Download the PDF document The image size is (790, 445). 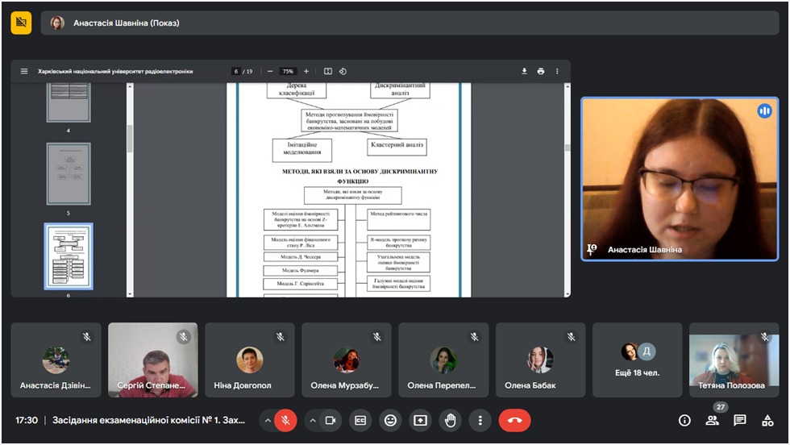click(x=524, y=71)
